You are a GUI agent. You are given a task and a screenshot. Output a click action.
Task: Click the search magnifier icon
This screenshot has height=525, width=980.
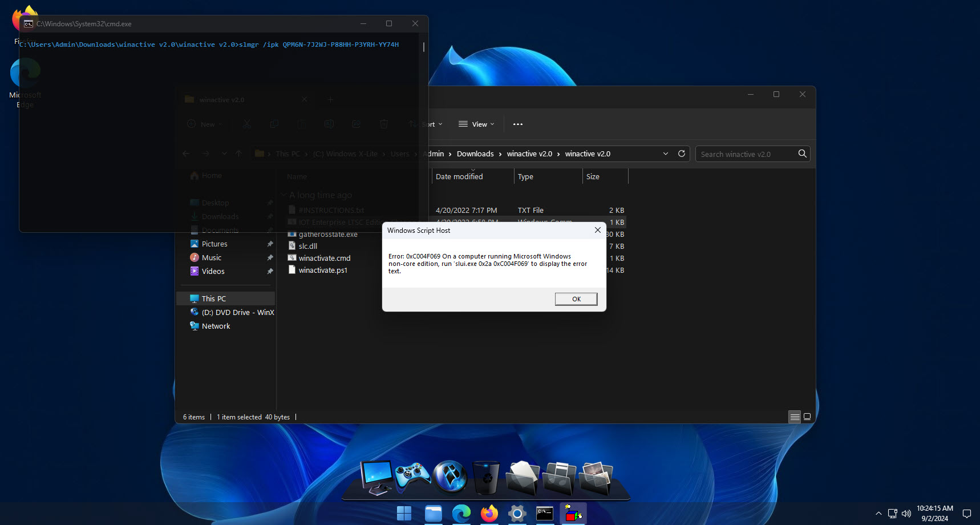[802, 154]
